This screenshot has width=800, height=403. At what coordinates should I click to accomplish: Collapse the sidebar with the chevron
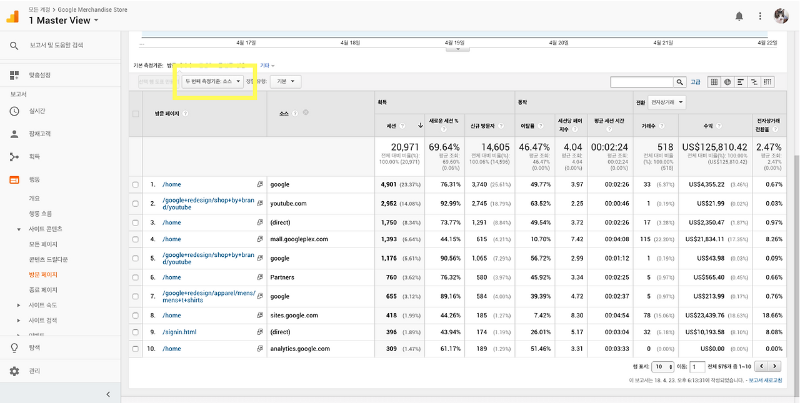click(108, 394)
